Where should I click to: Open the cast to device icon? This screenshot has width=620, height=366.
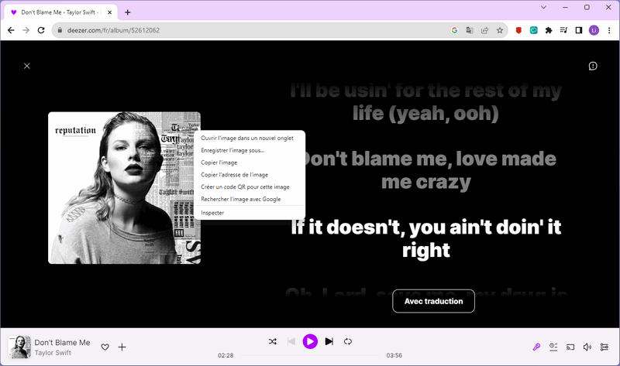point(570,347)
